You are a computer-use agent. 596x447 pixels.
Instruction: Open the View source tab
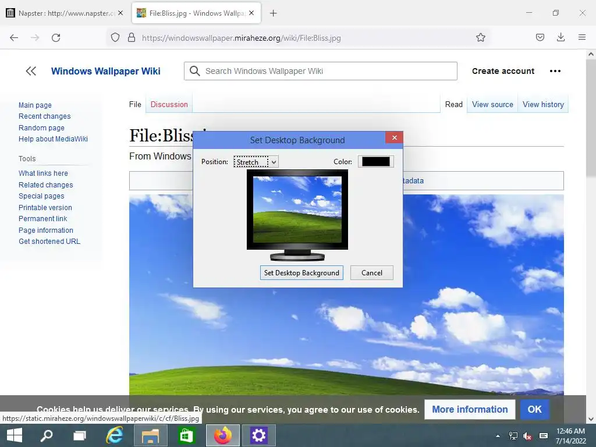point(492,105)
